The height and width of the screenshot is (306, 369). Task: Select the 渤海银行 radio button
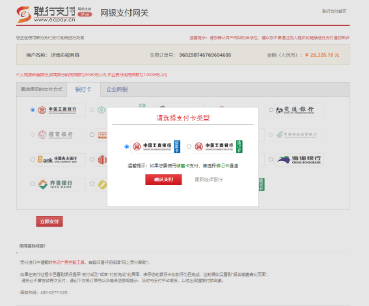(271, 160)
